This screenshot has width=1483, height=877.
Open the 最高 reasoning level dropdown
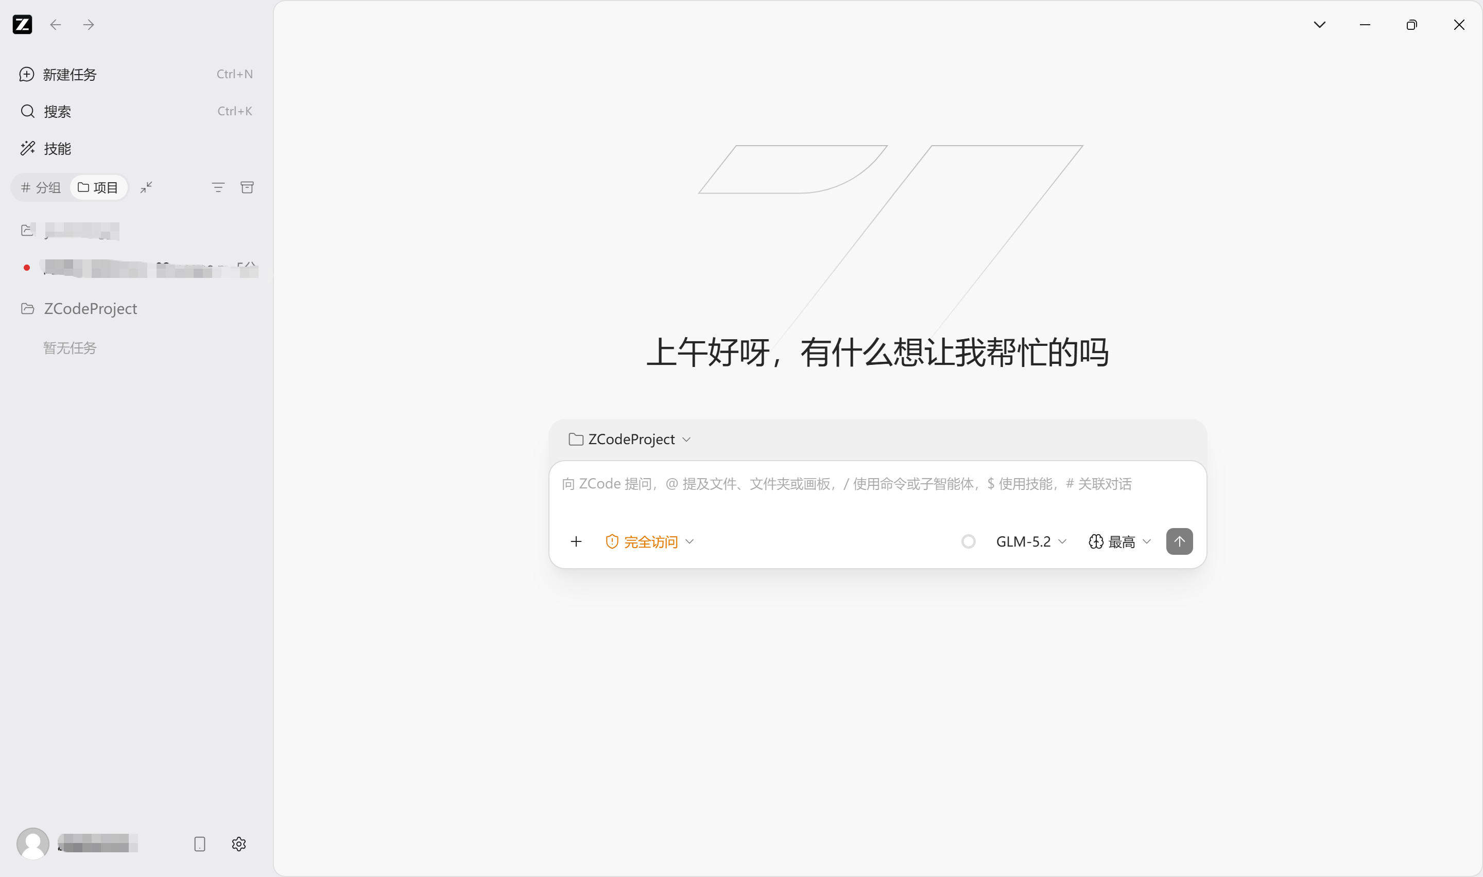tap(1119, 541)
